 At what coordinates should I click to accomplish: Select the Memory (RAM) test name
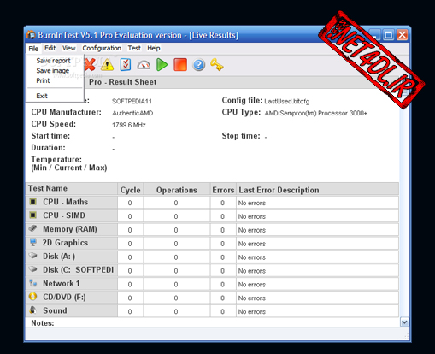[x=70, y=229]
